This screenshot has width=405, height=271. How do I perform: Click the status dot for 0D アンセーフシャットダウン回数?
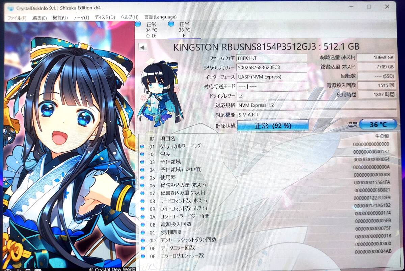(142, 240)
